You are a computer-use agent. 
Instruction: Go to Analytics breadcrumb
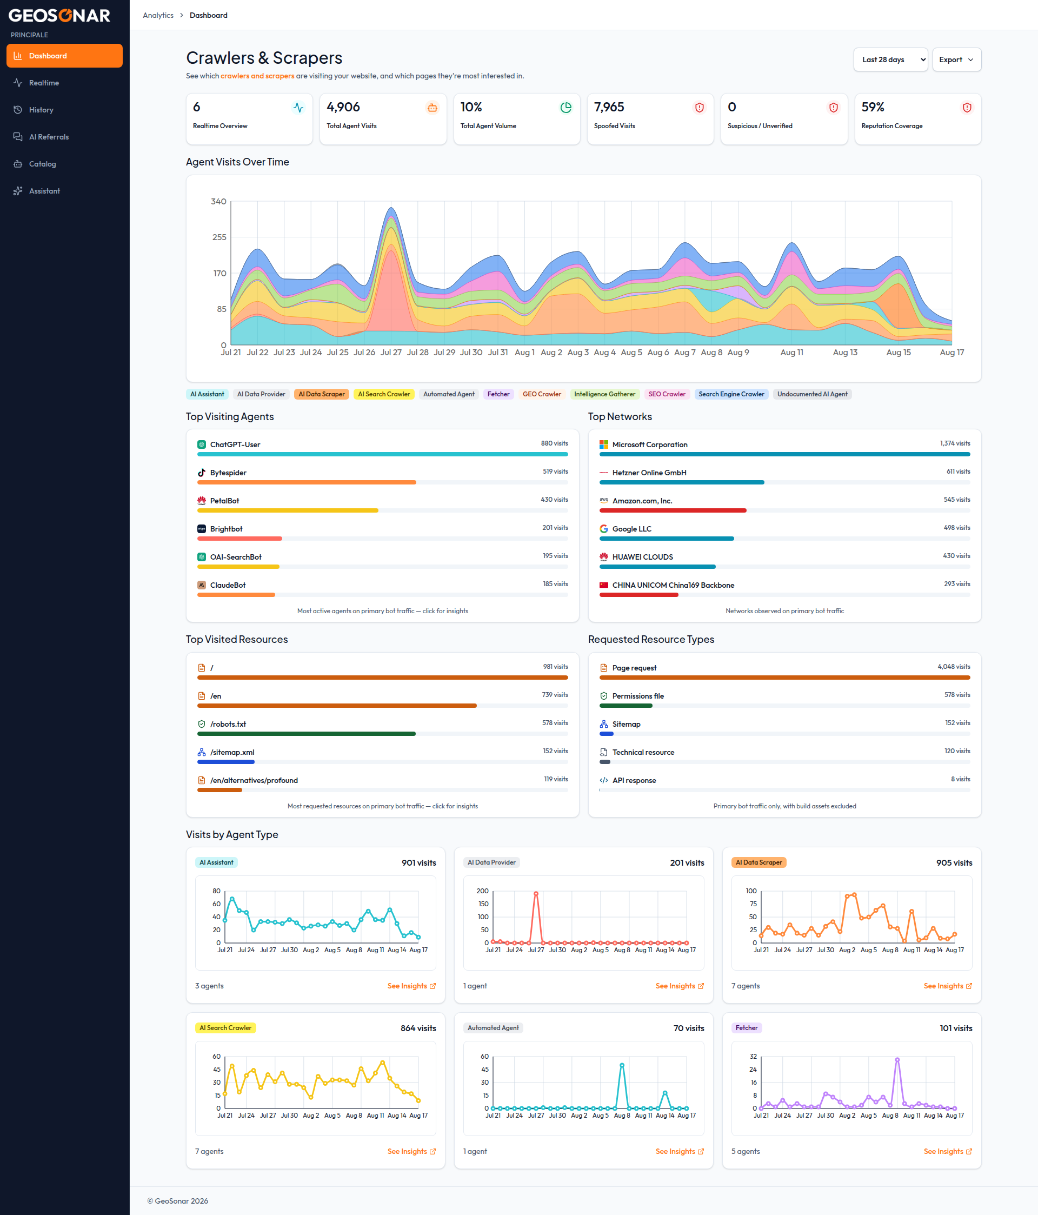[158, 15]
